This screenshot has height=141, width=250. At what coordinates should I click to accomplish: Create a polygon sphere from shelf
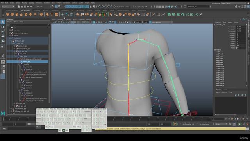coord(7,14)
